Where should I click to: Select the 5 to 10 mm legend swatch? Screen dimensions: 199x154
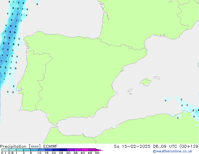click(x=34, y=150)
